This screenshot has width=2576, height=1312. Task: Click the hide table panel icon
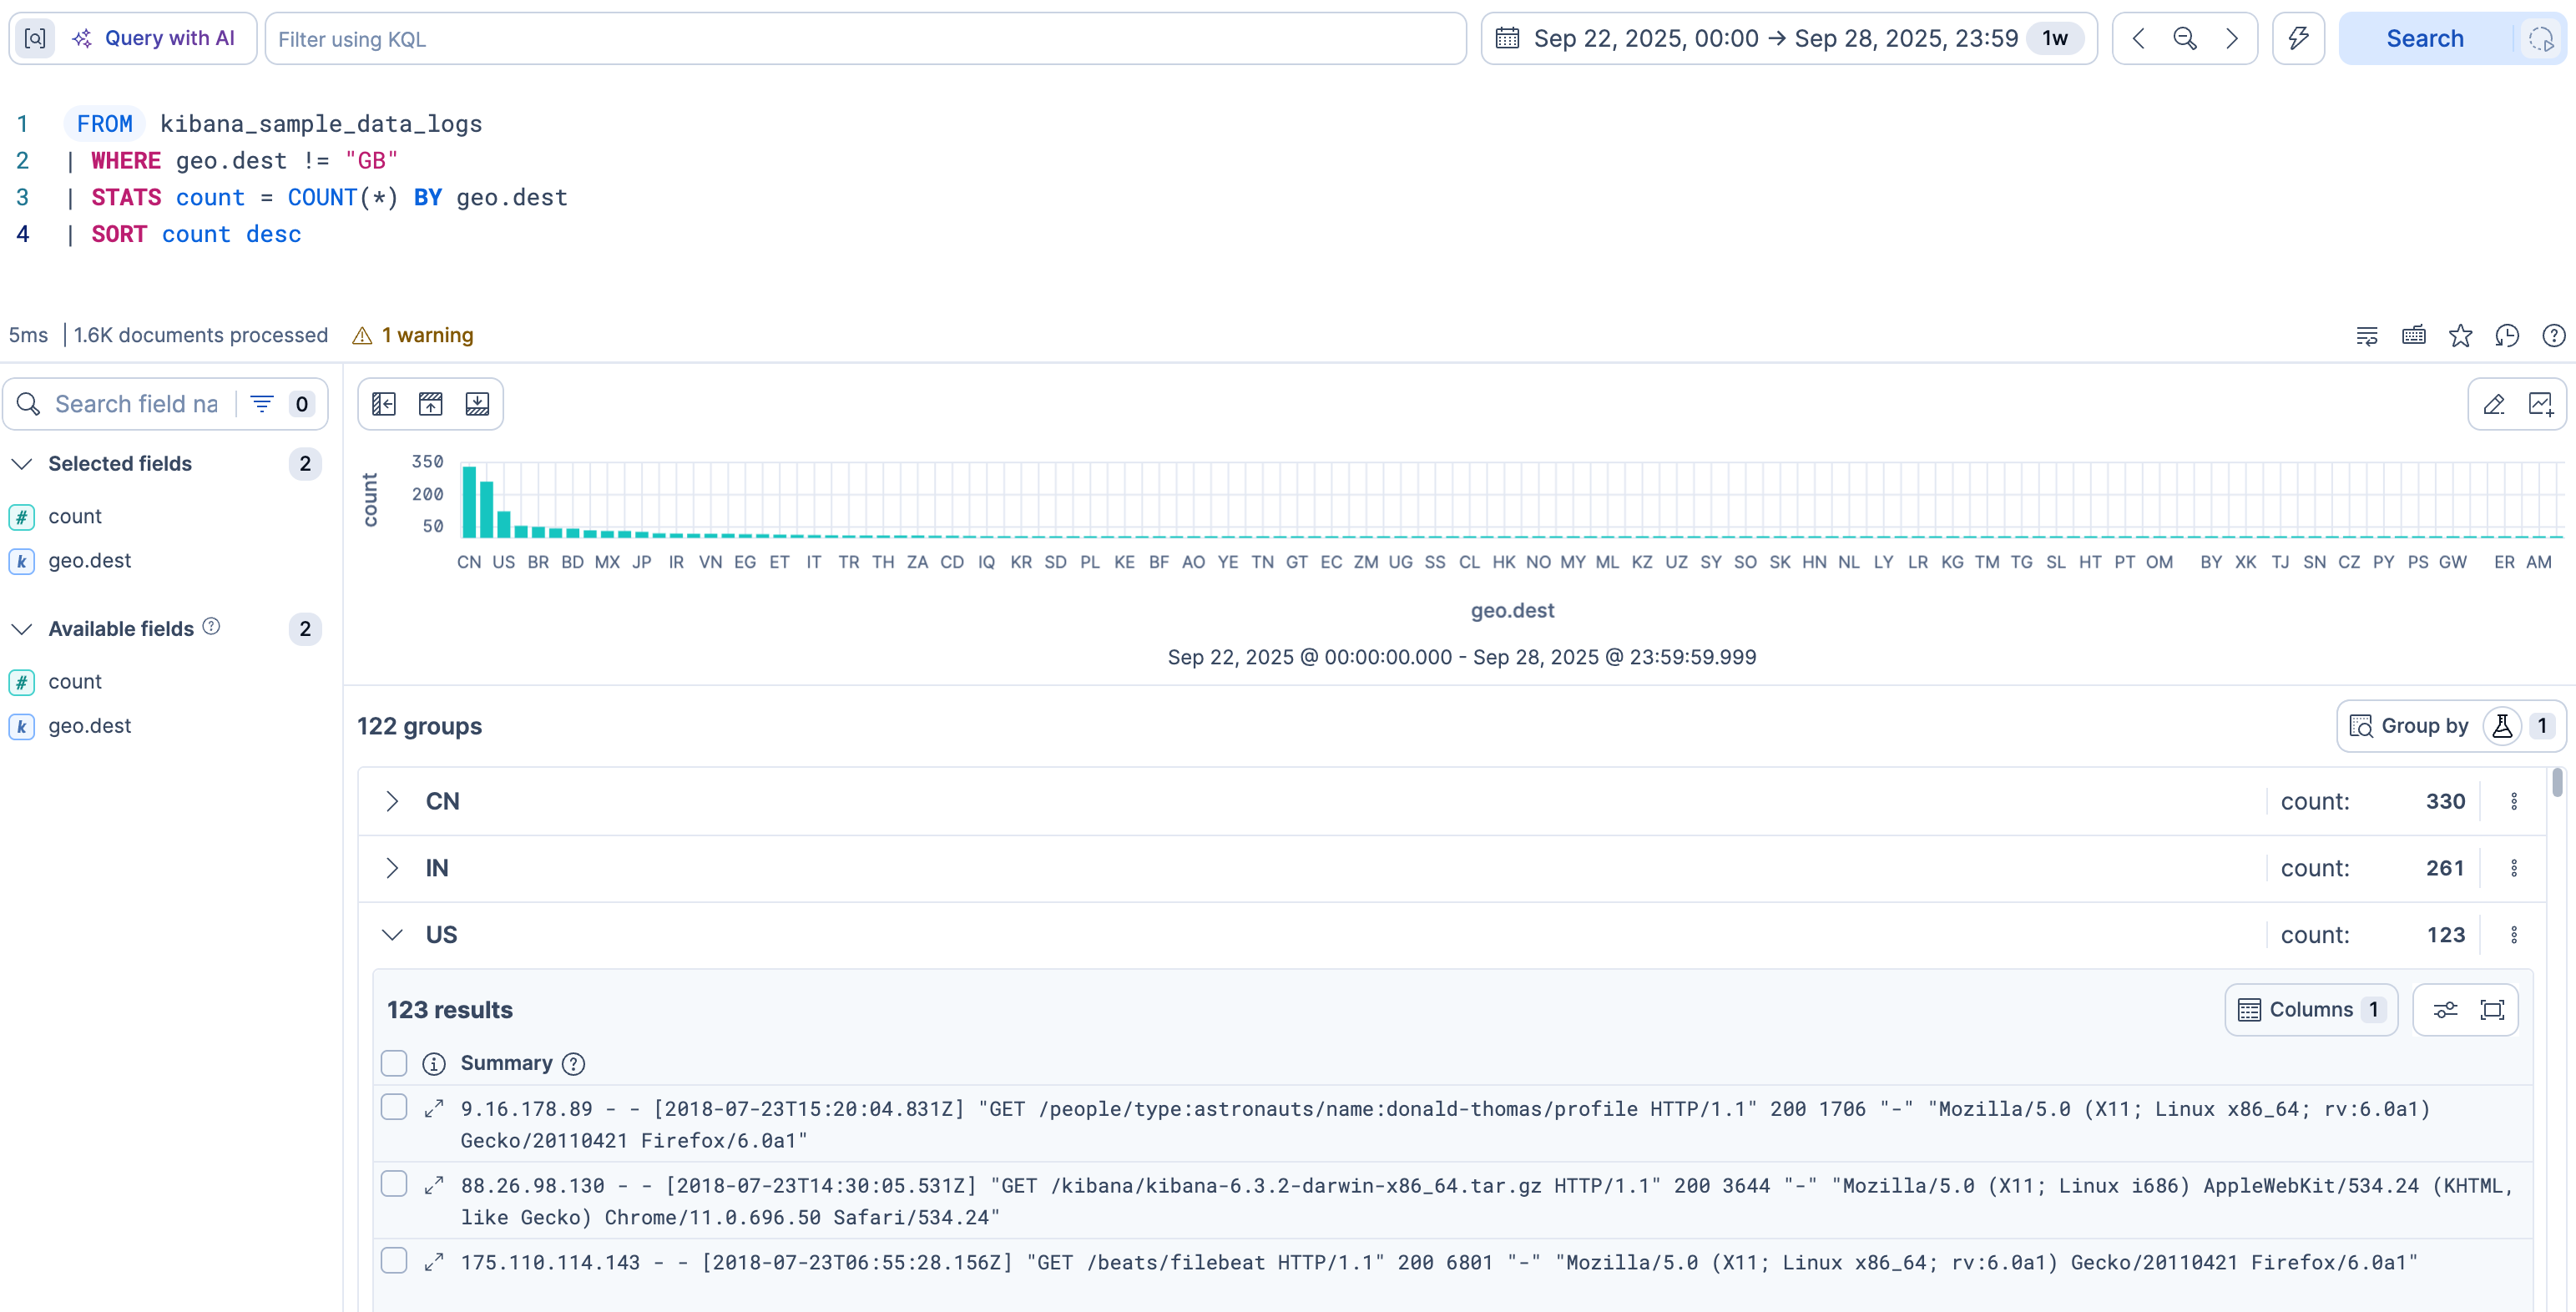(478, 404)
